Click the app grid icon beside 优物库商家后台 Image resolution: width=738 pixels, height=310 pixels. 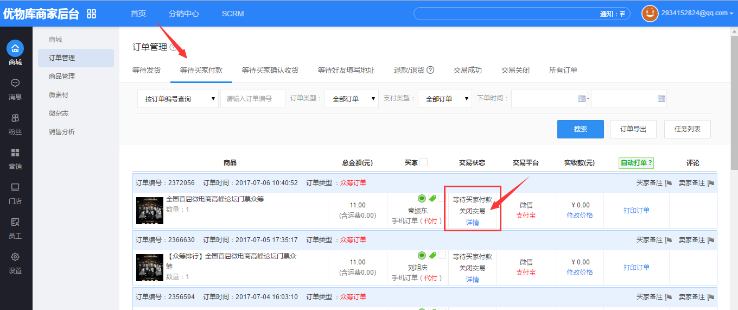click(91, 14)
